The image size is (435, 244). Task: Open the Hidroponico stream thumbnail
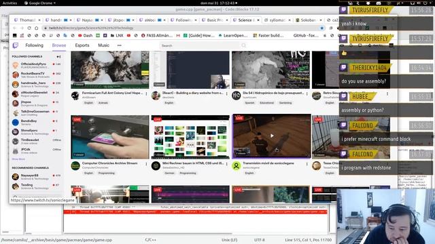[271, 70]
